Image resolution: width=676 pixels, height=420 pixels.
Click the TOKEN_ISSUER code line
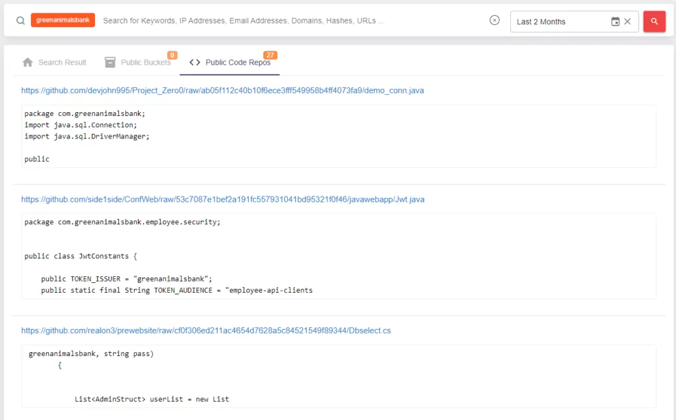coord(127,279)
